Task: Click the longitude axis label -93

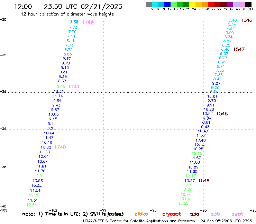Action: 203,210
